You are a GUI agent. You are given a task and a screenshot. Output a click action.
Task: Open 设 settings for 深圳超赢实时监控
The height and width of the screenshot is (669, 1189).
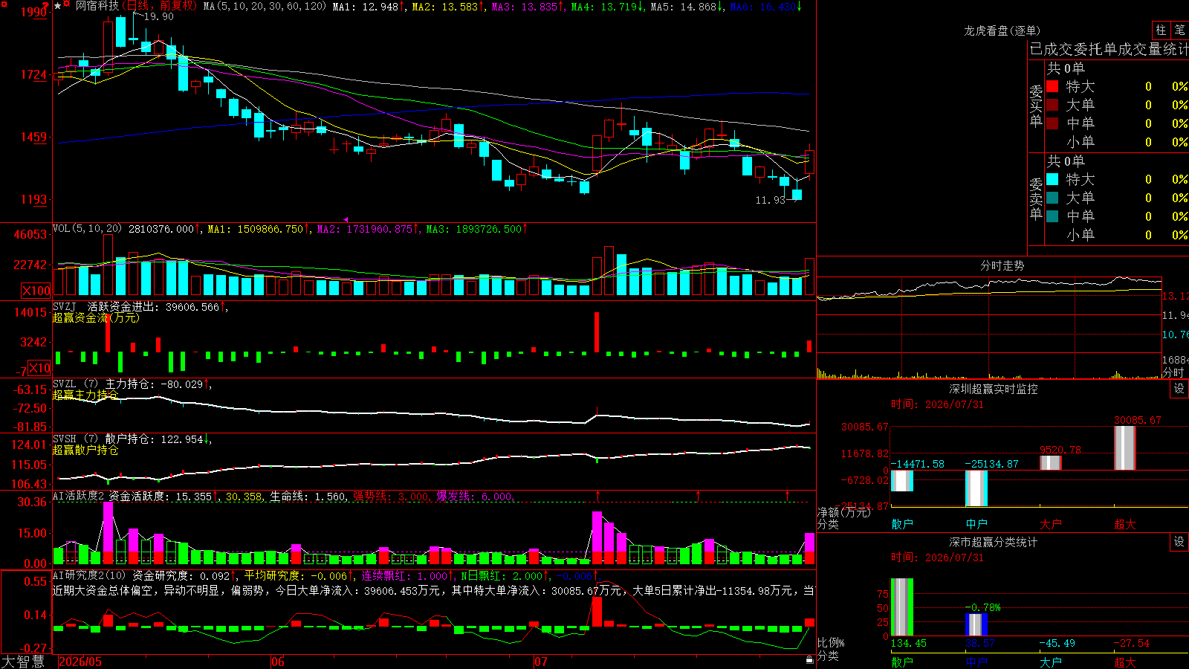pyautogui.click(x=1179, y=389)
